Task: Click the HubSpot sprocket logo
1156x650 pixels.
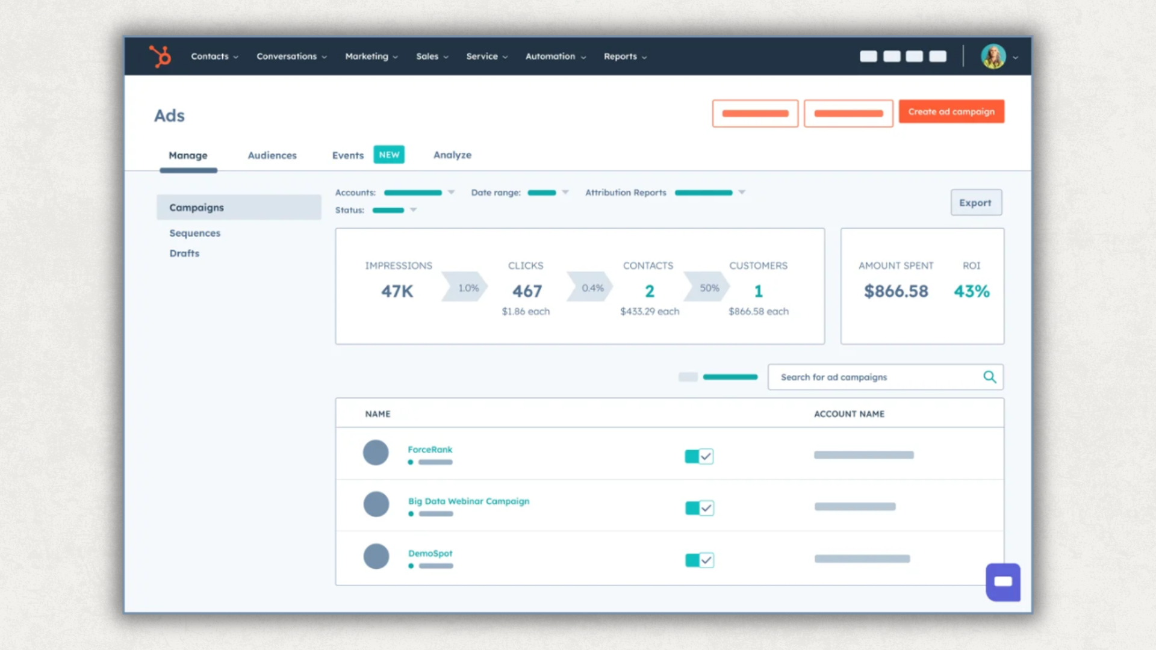Action: (x=160, y=56)
